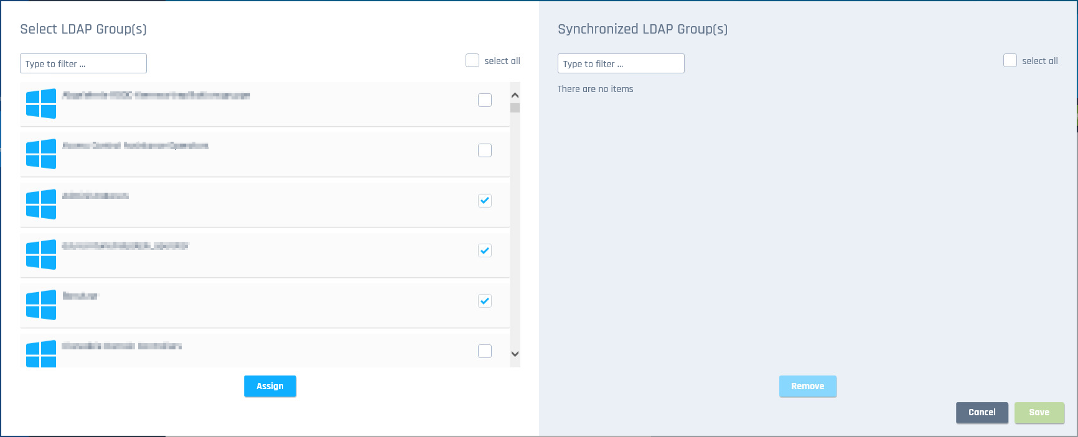Uncheck the fifth LDAP group's checkbox
This screenshot has height=437, width=1078.
[485, 301]
